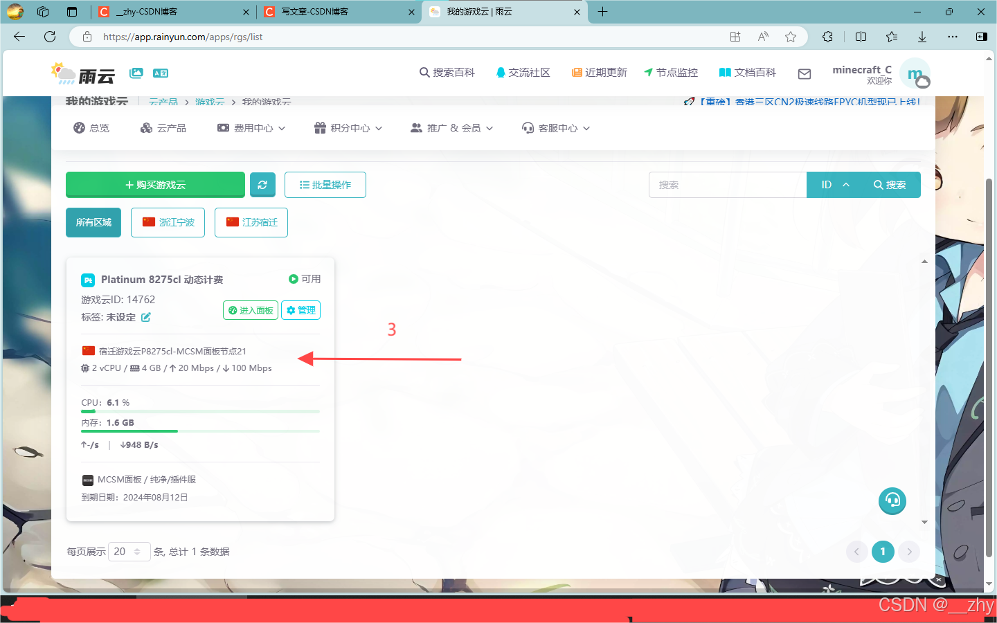Open 节点监控 node monitoring
997x623 pixels.
click(671, 73)
